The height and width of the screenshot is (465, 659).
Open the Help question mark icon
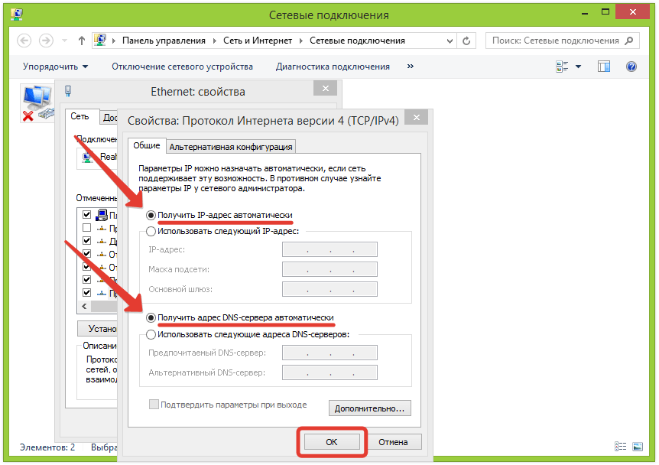point(631,67)
